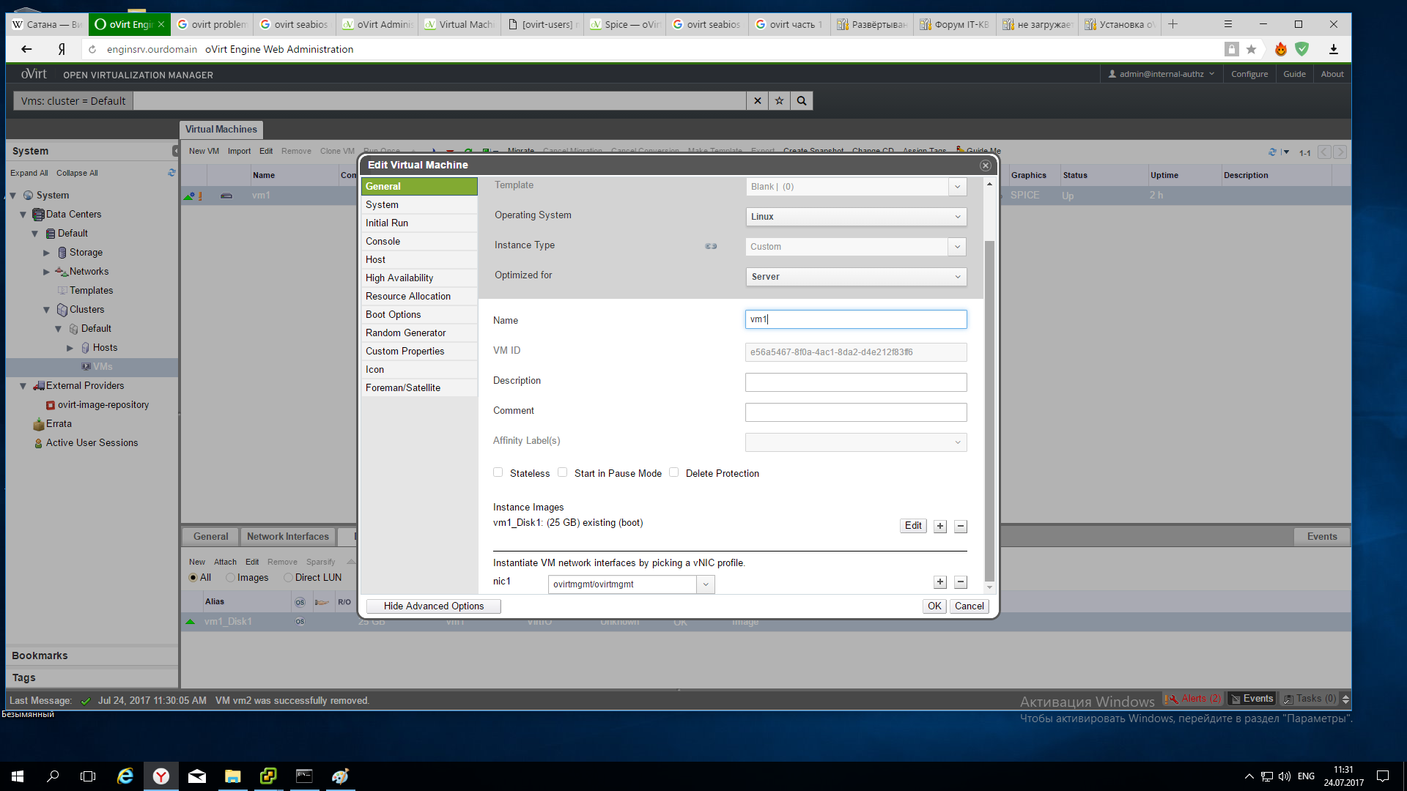1407x791 pixels.
Task: Remove nic1 with the minus button
Action: (961, 582)
